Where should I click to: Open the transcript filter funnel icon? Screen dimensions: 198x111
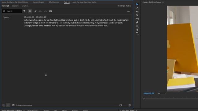(x=24, y=11)
